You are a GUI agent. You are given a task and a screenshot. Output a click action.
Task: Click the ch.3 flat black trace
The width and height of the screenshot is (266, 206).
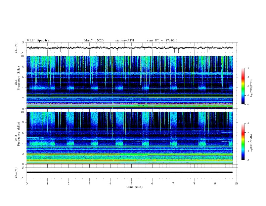pos(130,172)
